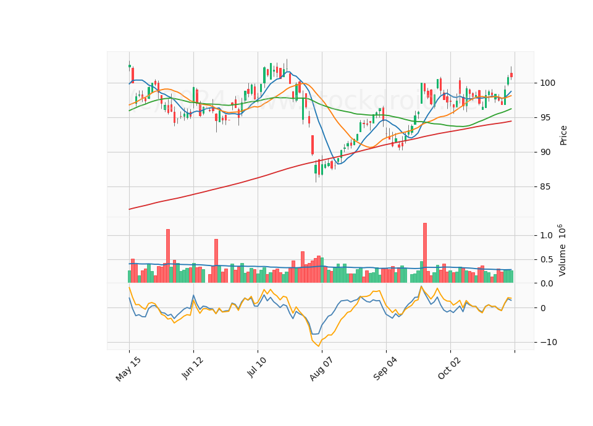
Task: Click the Oct 02 date label
Action: click(449, 368)
